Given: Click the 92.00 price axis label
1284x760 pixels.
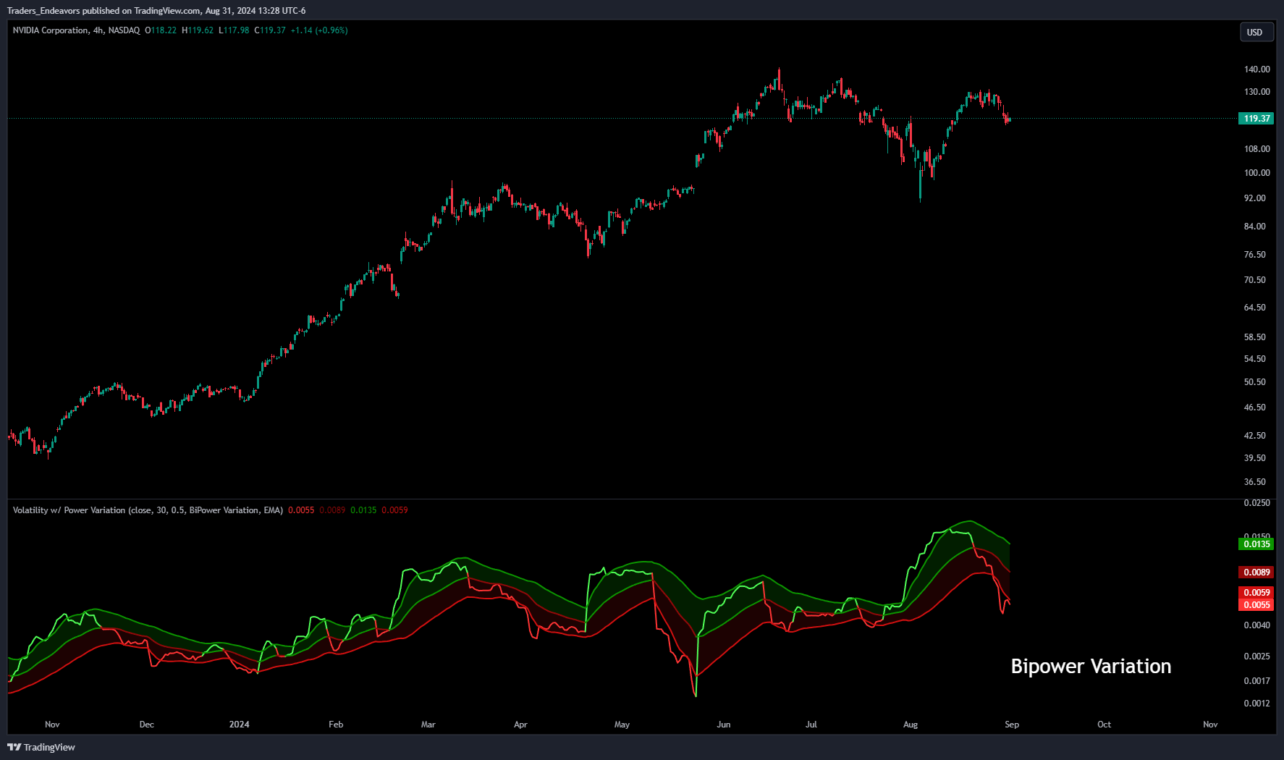Looking at the screenshot, I should pyautogui.click(x=1254, y=198).
